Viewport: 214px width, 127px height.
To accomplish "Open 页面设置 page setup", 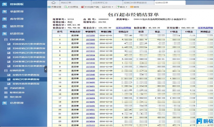I will 54,7.
